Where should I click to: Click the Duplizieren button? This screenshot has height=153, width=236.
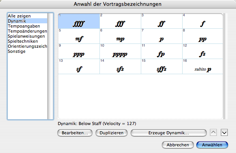tap(112, 133)
